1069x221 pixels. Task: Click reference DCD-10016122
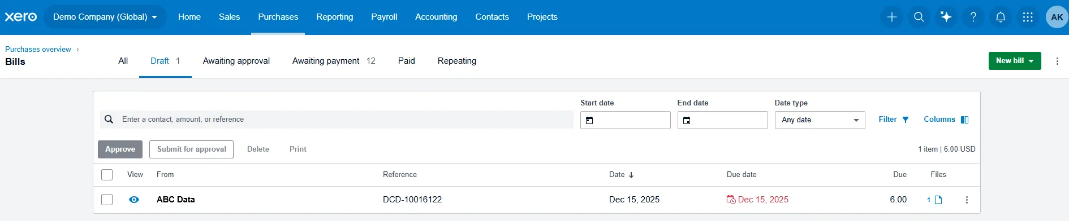(412, 200)
